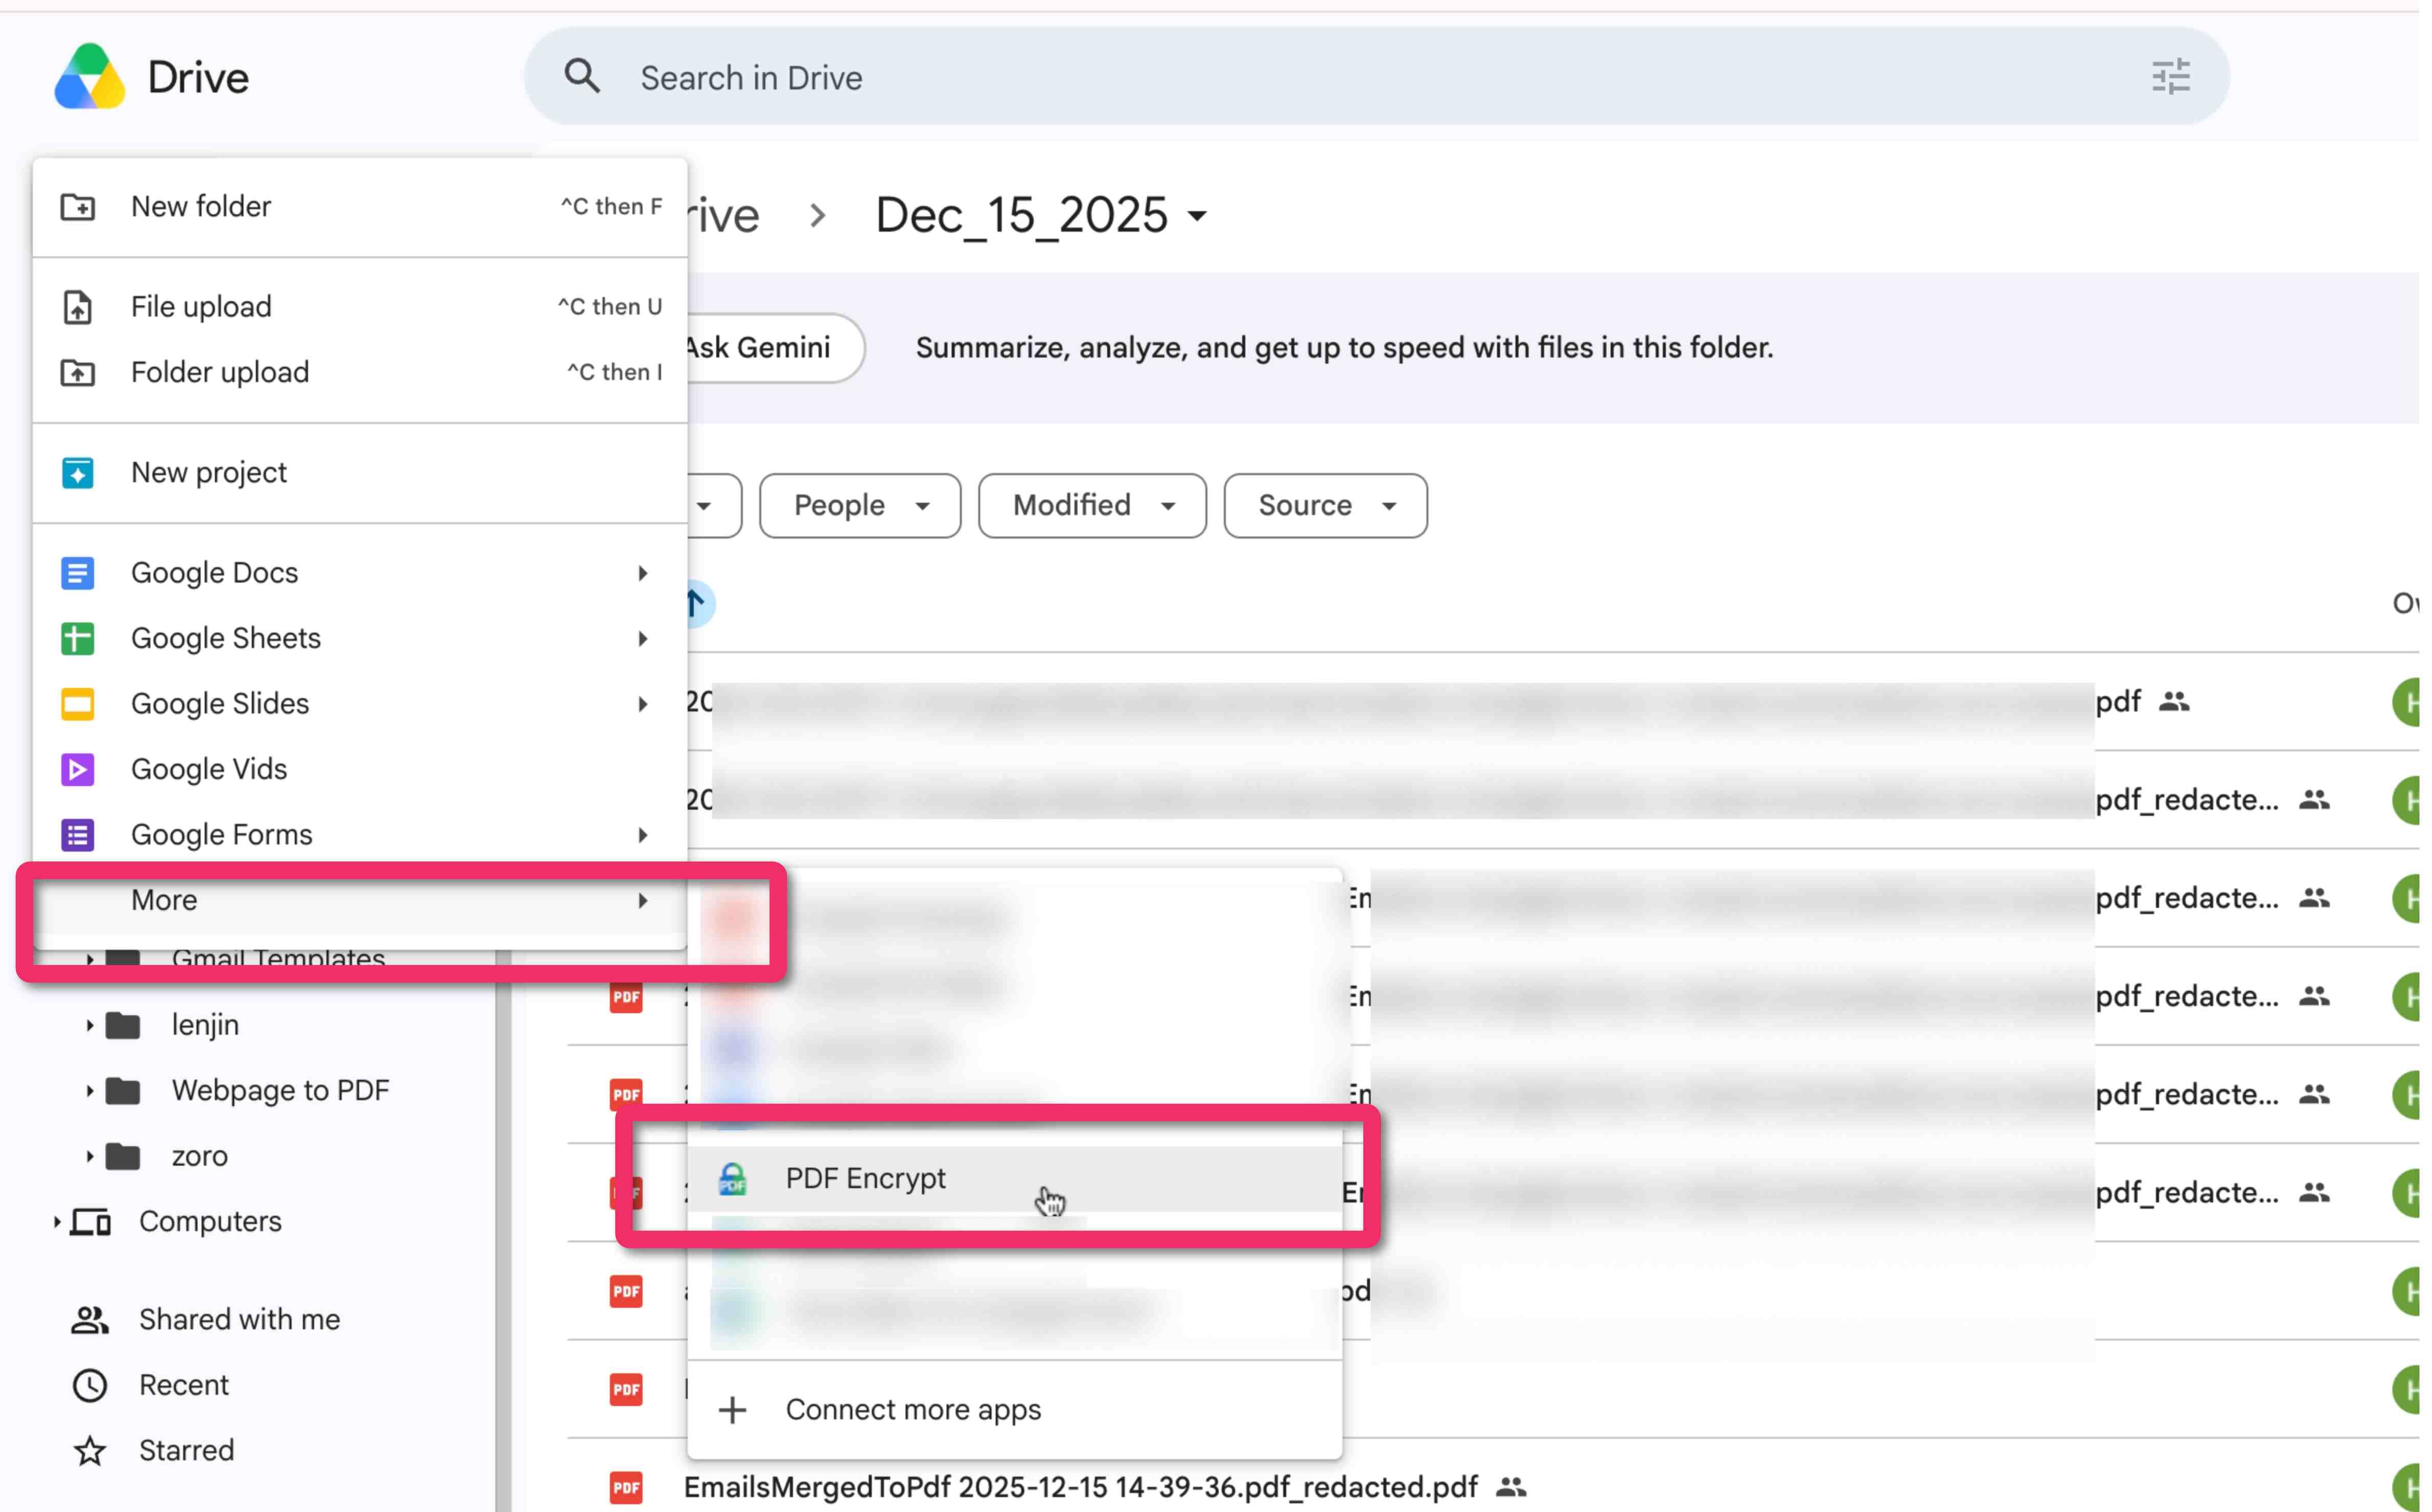Click the New project icon
Image resolution: width=2432 pixels, height=1512 pixels.
click(x=78, y=473)
